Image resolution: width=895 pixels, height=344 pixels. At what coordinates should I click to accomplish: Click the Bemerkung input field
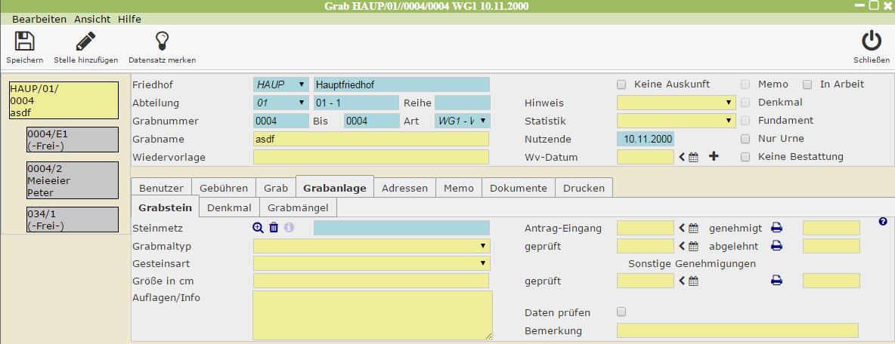[x=737, y=330]
